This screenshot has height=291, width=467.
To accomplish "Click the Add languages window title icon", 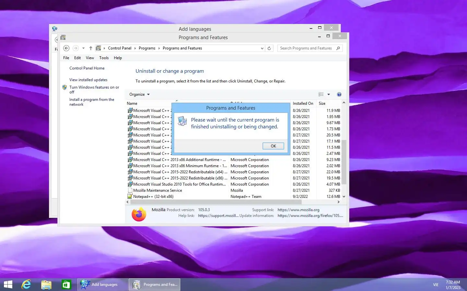I will point(55,29).
